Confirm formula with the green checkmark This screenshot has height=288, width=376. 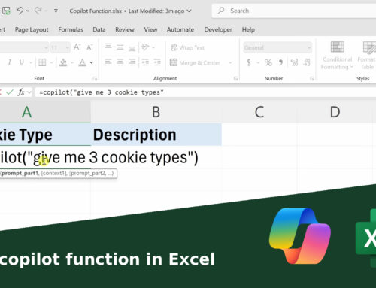10,92
